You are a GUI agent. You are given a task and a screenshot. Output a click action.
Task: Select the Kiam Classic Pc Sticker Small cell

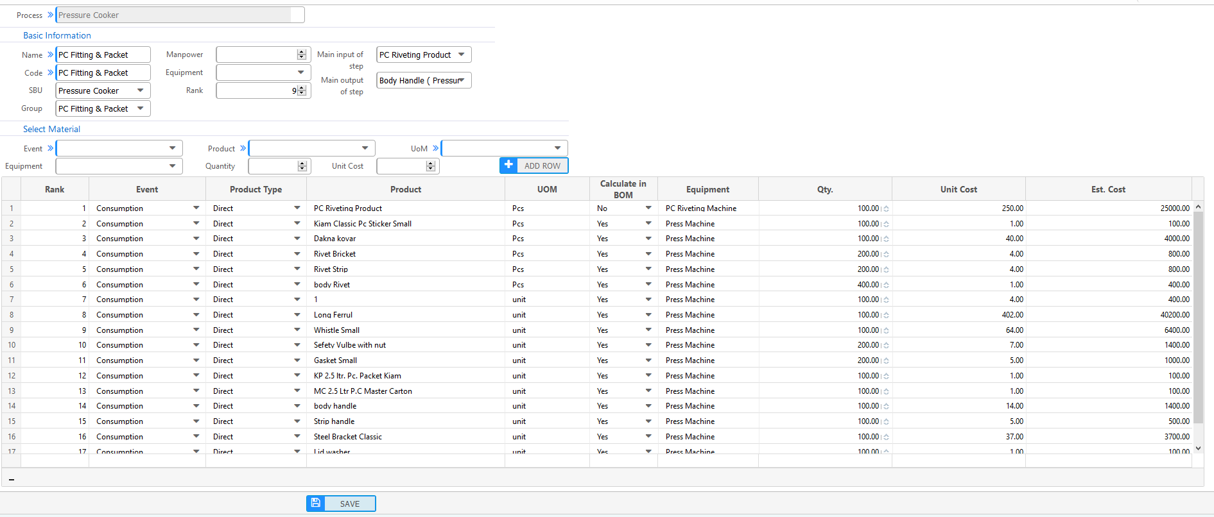click(406, 223)
